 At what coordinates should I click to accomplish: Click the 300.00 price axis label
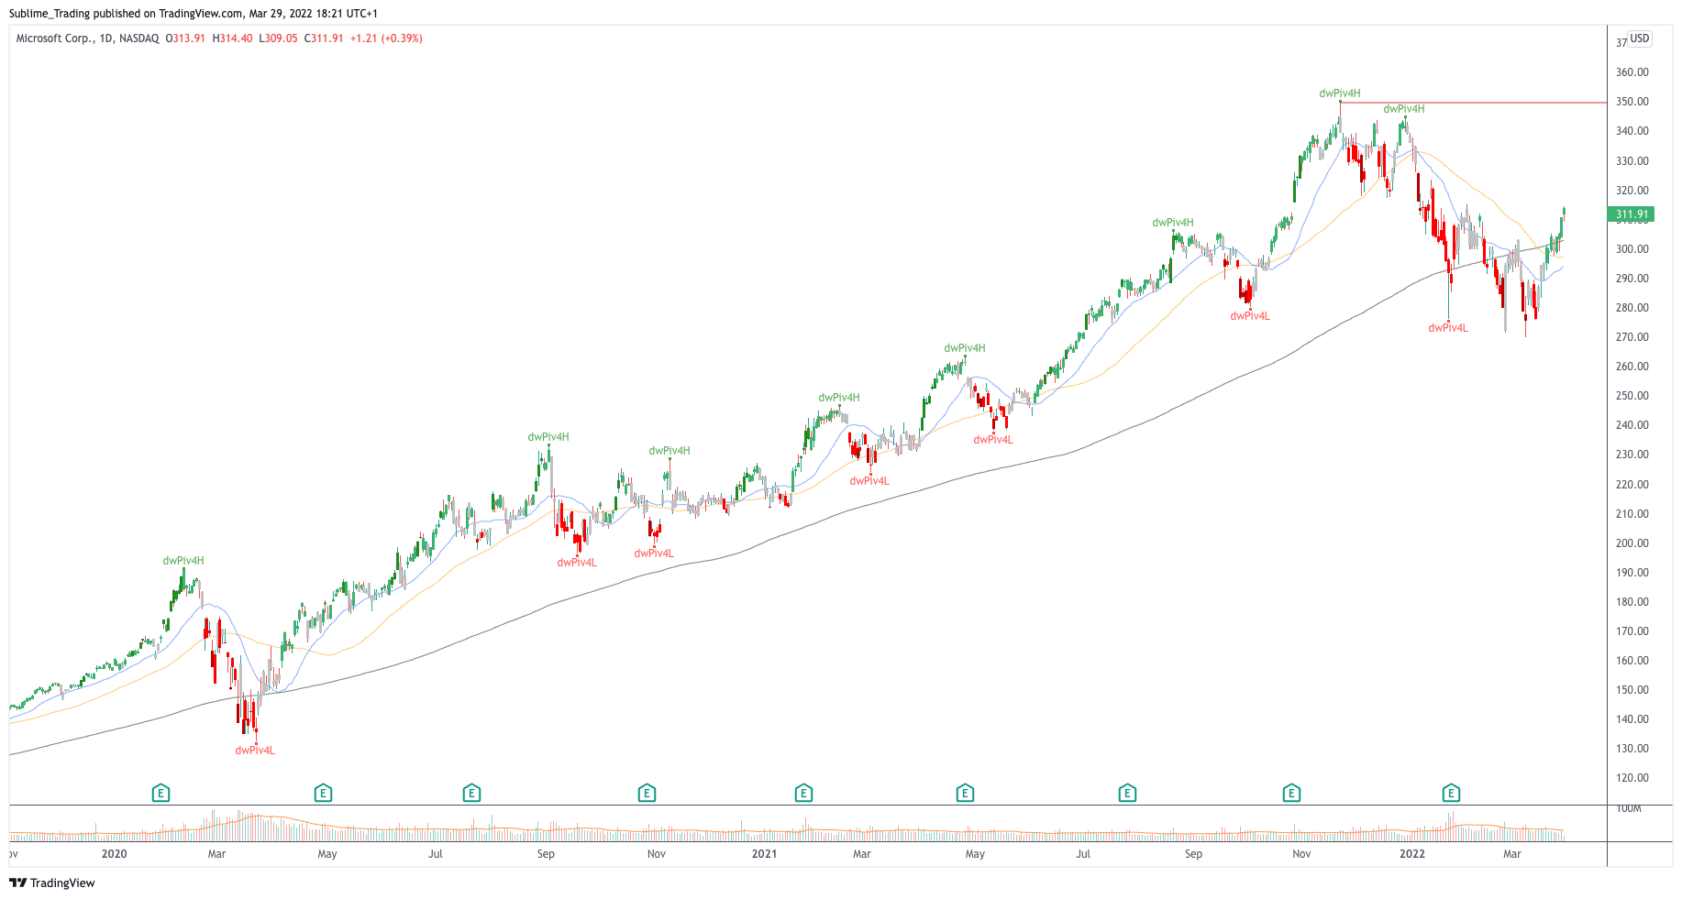[1632, 249]
